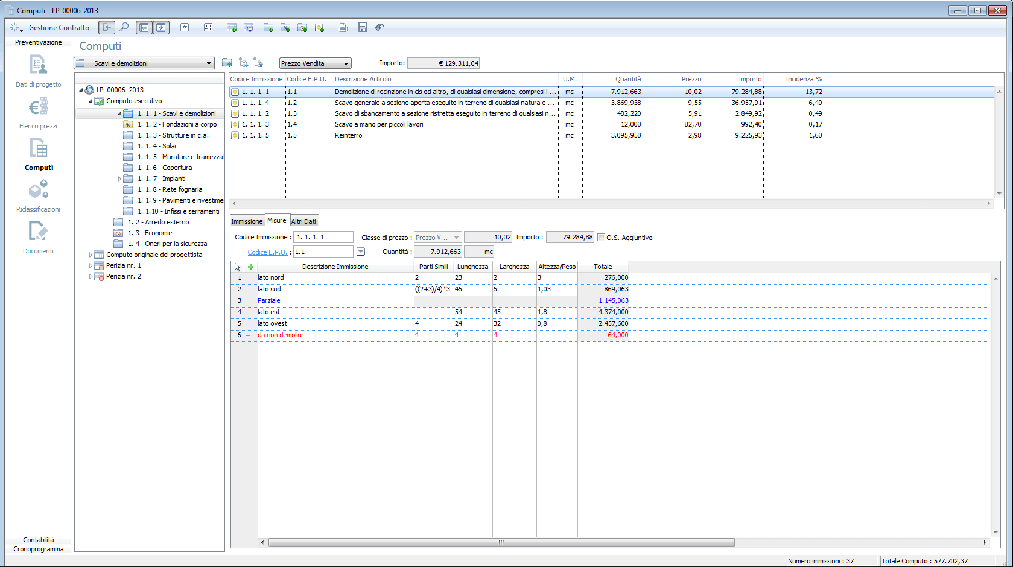
Task: Open Riclassificazioni in the sidebar
Action: click(38, 197)
